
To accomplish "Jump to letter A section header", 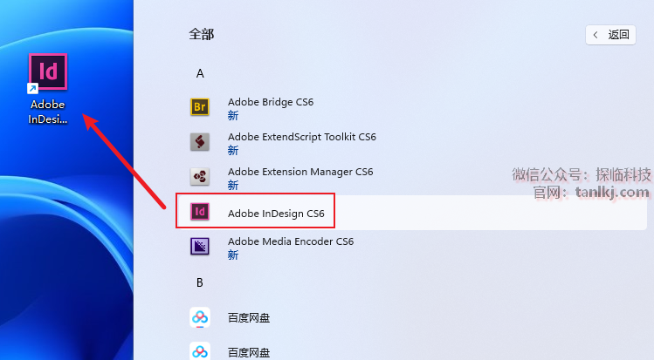I will [200, 73].
